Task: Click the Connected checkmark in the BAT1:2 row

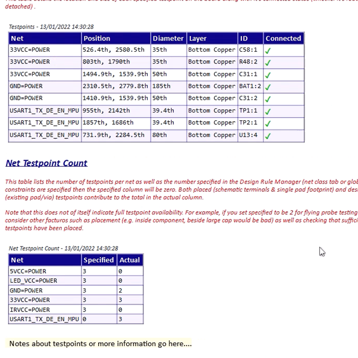Action: point(268,87)
